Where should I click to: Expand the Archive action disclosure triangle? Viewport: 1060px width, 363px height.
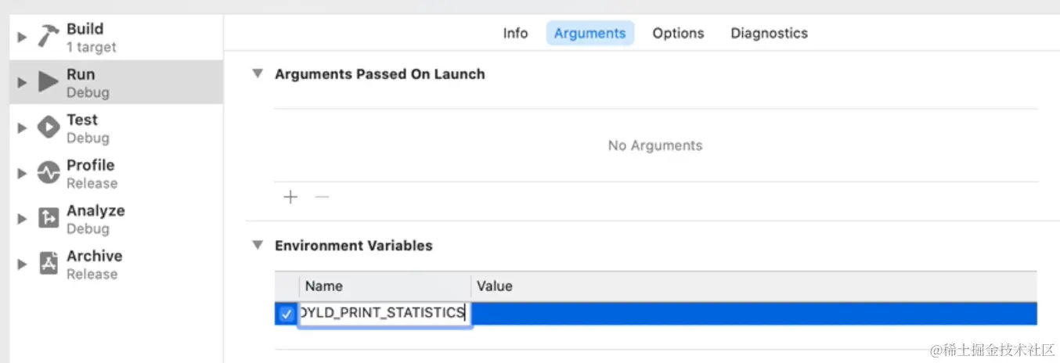click(22, 264)
